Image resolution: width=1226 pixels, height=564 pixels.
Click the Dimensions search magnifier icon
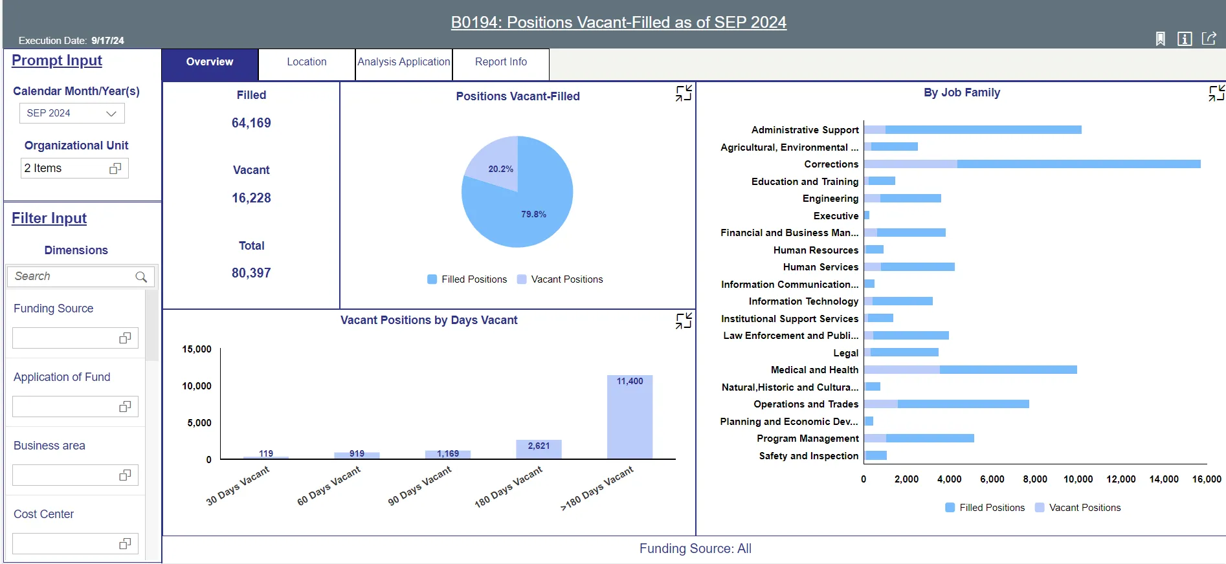(x=141, y=277)
